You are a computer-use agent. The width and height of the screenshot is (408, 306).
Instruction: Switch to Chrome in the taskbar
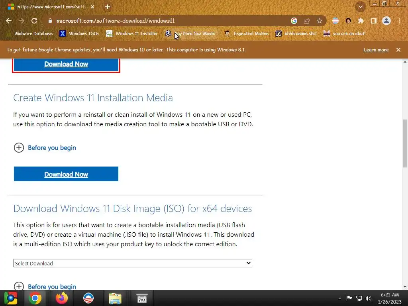35,298
